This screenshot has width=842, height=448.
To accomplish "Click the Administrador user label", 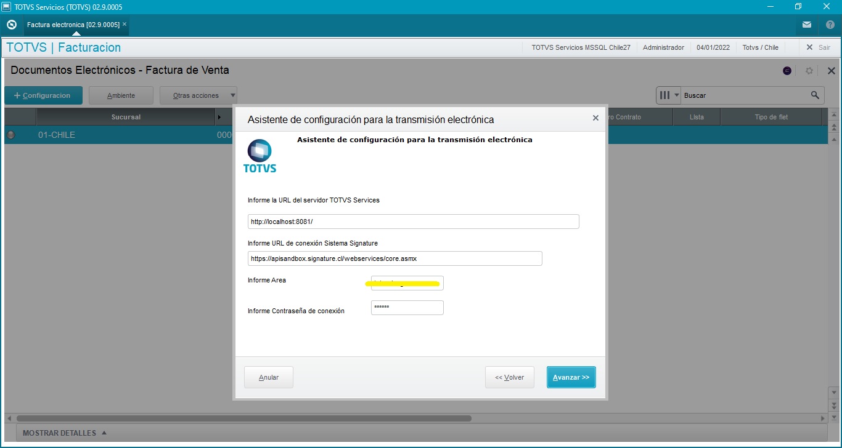I will 663,47.
